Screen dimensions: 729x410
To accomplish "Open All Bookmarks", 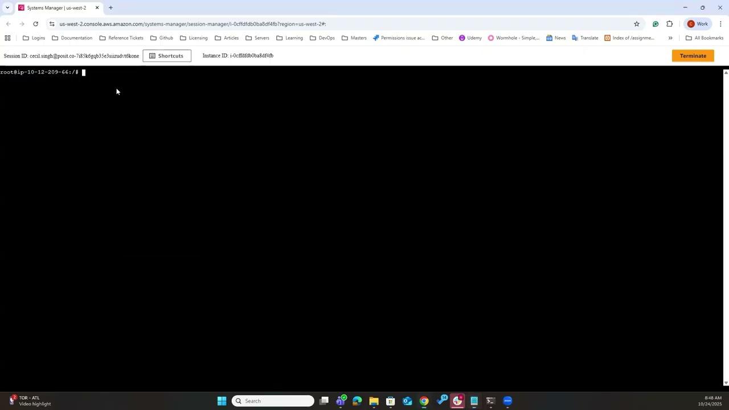I will click(705, 38).
